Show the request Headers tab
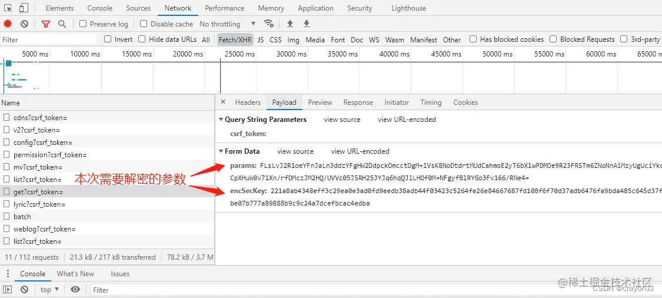Image resolution: width=662 pixels, height=298 pixels. coord(248,102)
